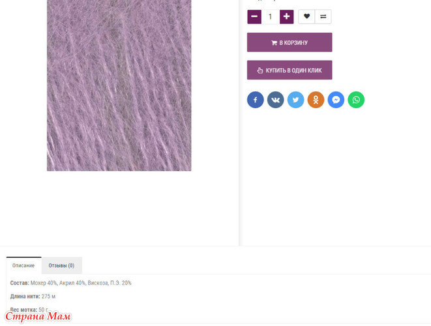Share product on VK
Viewport: 431px width, 326px height.
click(275, 100)
